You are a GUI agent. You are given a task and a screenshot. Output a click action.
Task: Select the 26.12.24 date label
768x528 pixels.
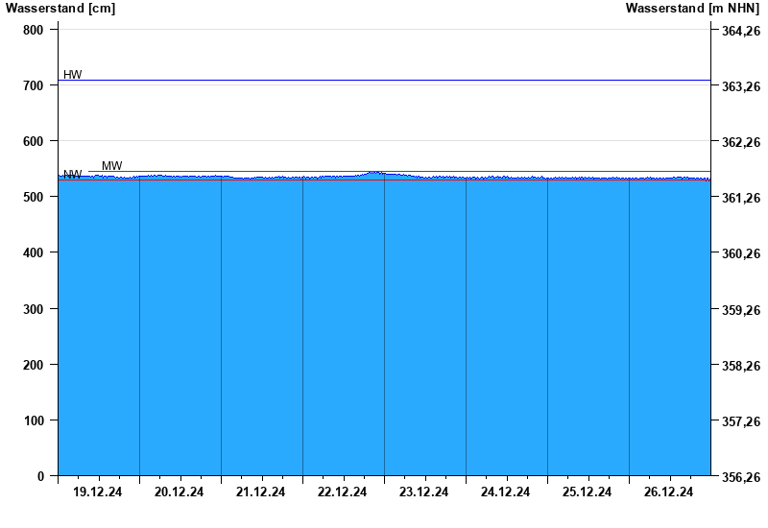tap(669, 492)
